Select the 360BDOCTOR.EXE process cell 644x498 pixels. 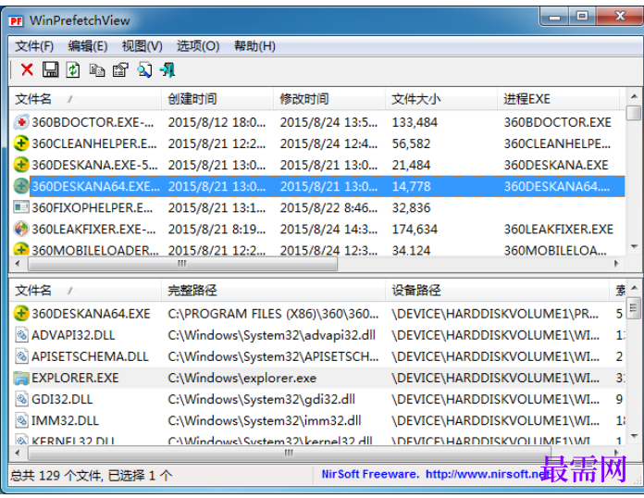[558, 122]
